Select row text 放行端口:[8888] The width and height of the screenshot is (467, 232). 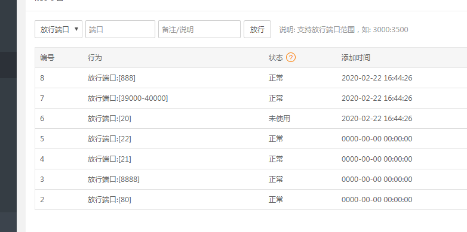click(113, 179)
